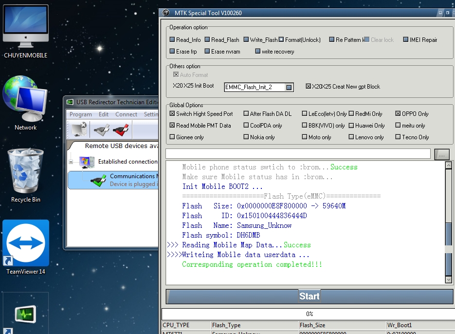Tick the meitu only checkbox
This screenshot has width=455, height=334.
pos(398,125)
